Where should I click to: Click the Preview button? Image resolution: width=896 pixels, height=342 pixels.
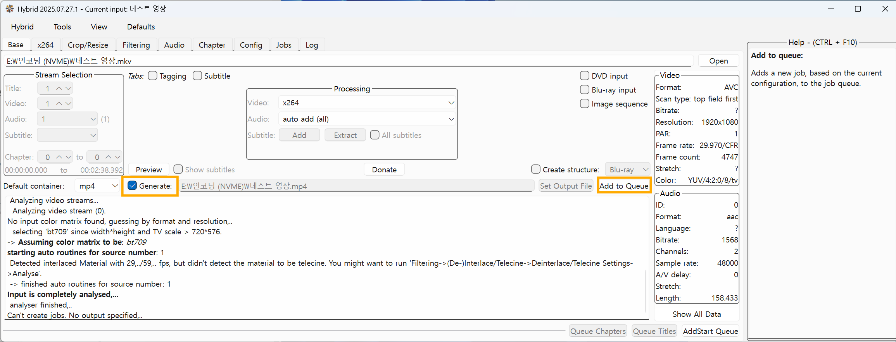[x=149, y=170]
